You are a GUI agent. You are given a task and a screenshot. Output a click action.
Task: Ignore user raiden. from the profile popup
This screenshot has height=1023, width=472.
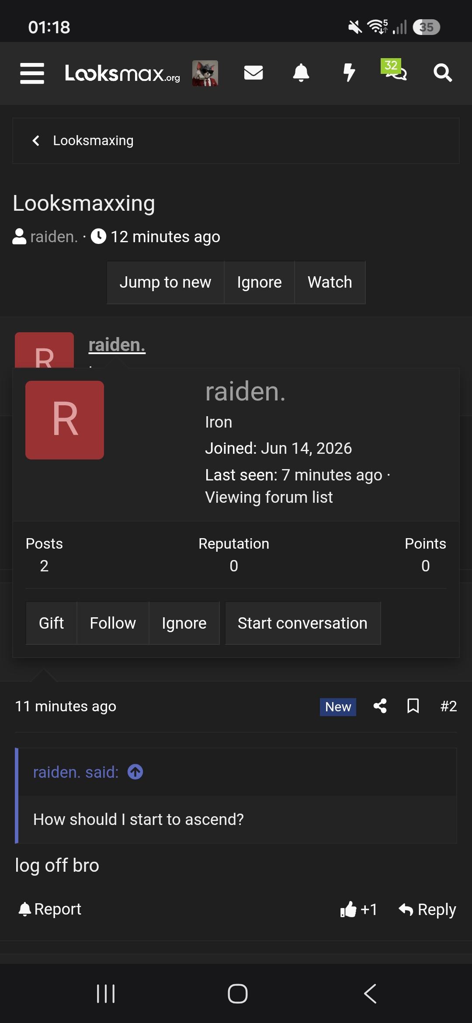[x=184, y=623]
